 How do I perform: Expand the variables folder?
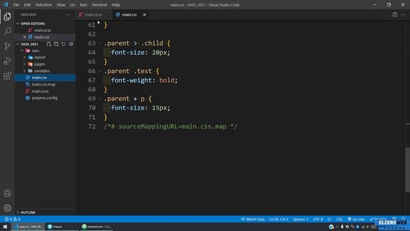(x=24, y=71)
